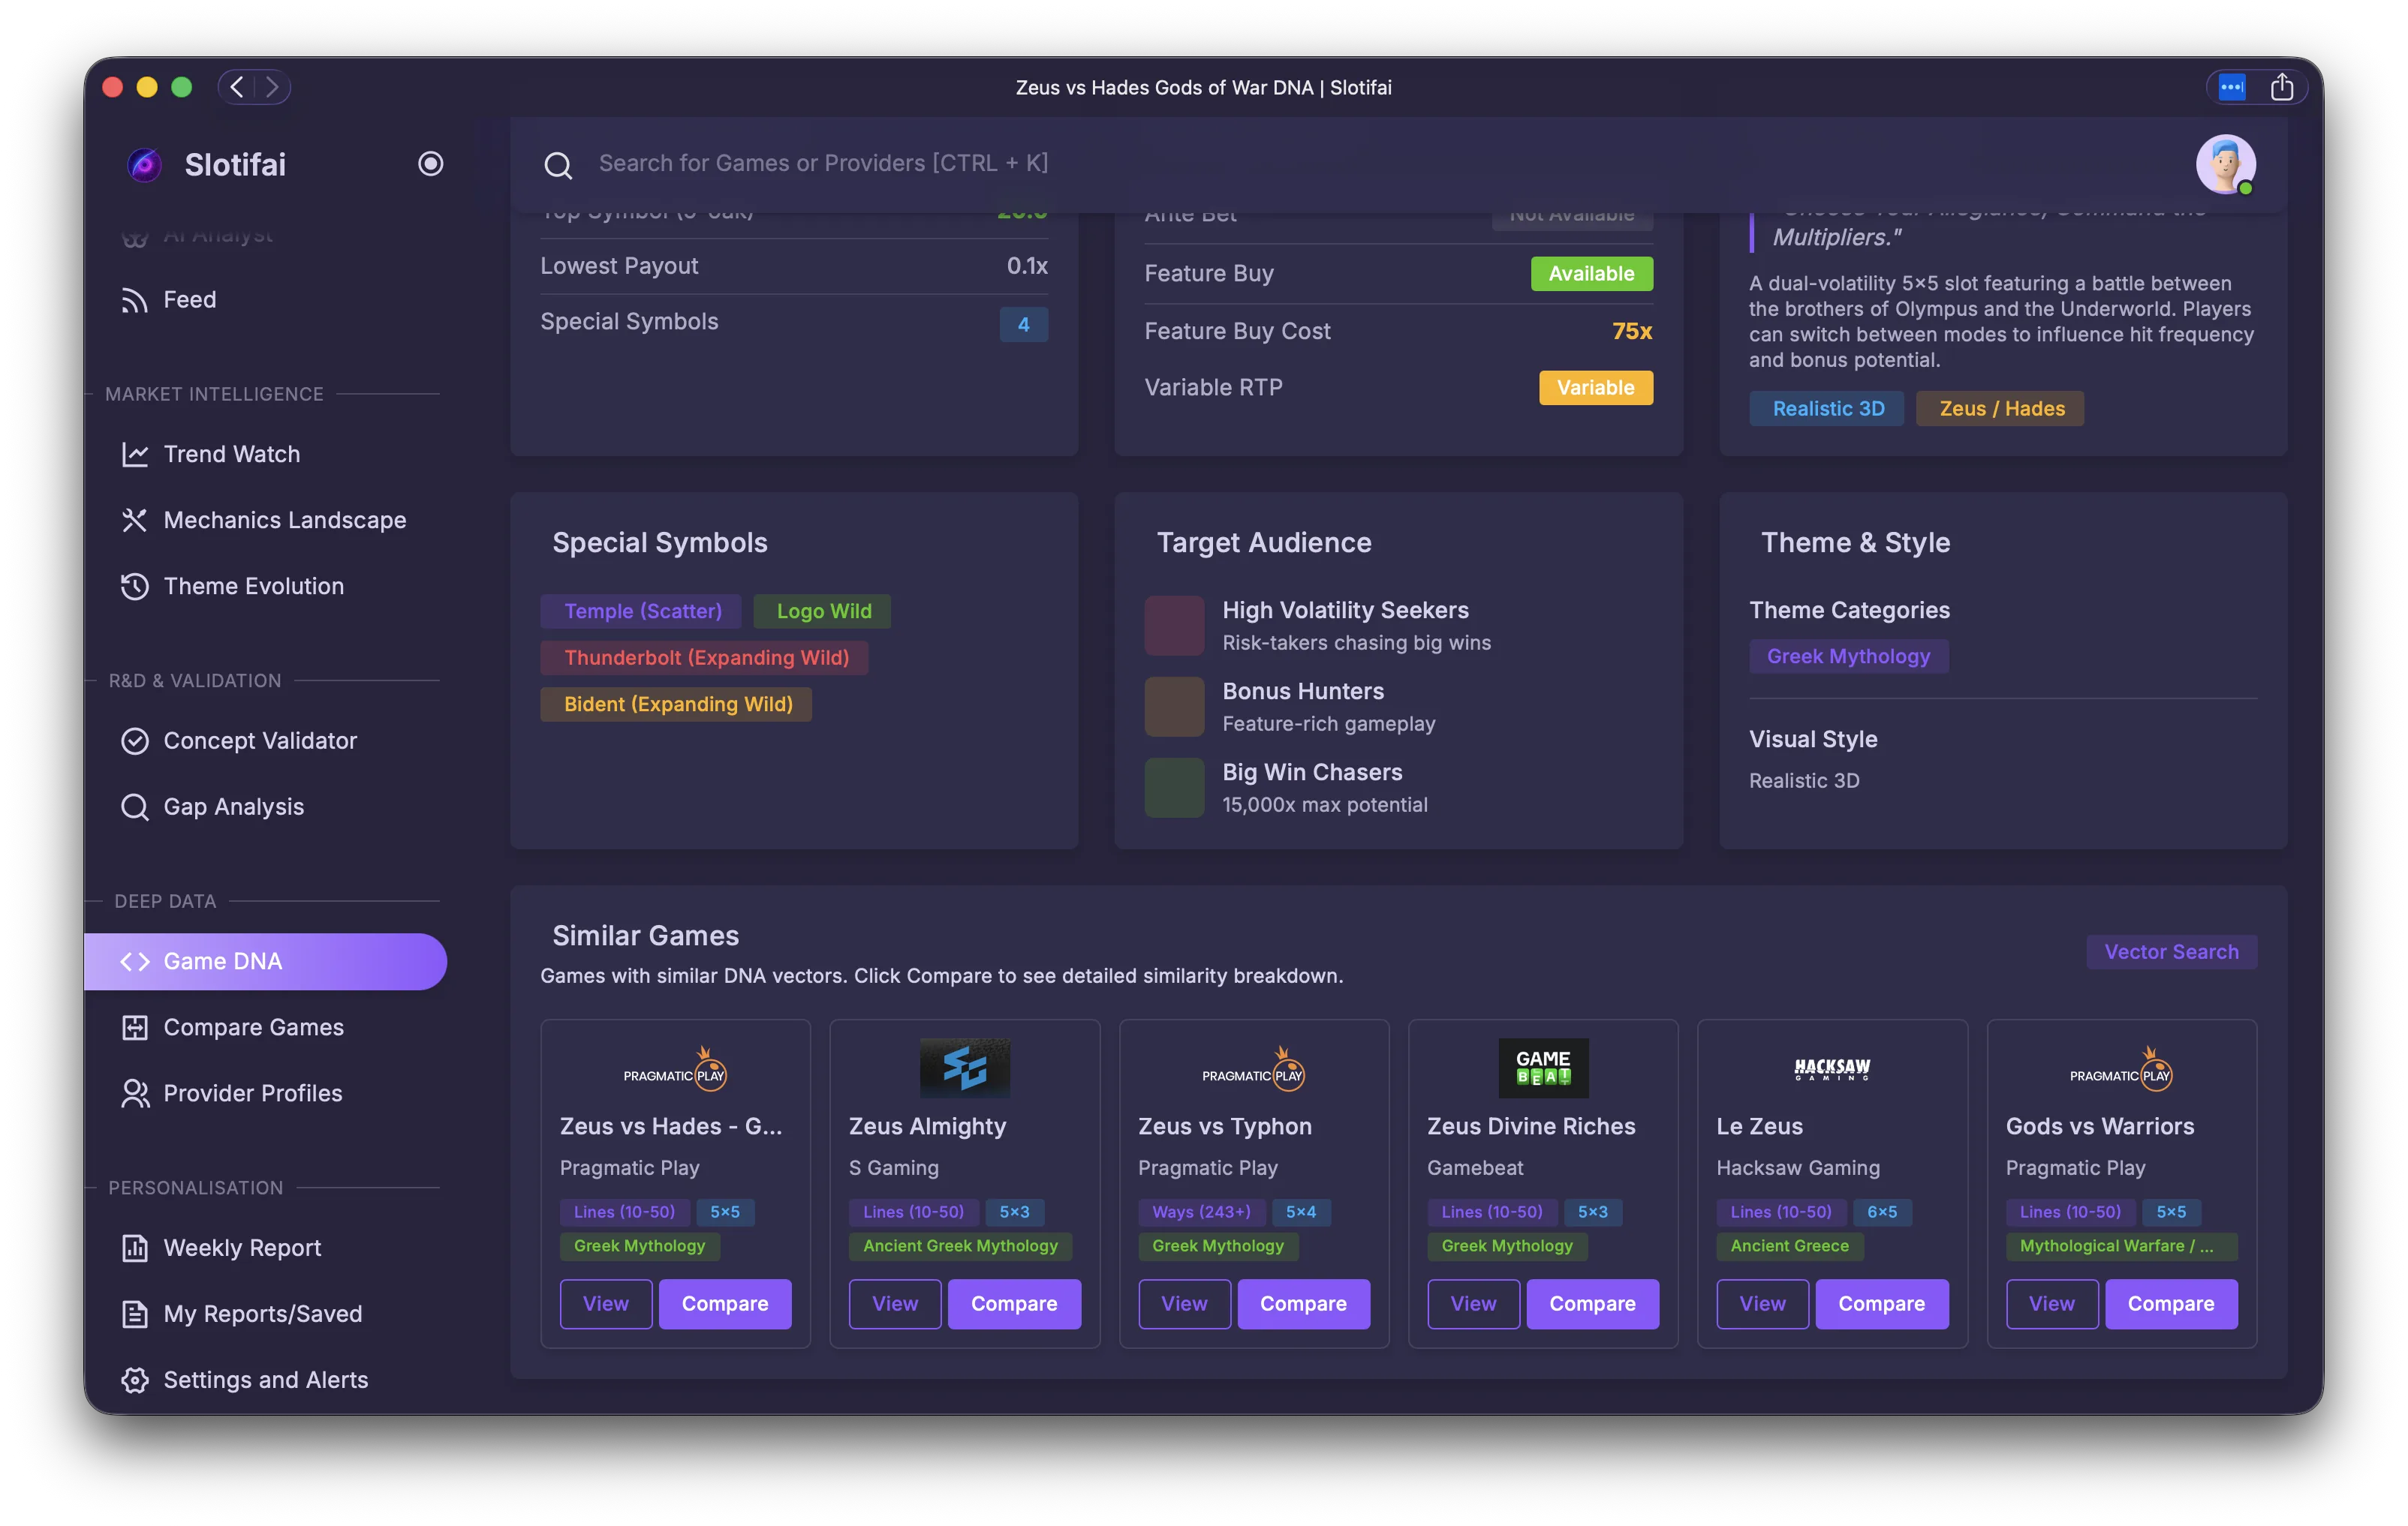Open Theme Evolution page
Image resolution: width=2408 pixels, height=1526 pixels.
[x=265, y=587]
